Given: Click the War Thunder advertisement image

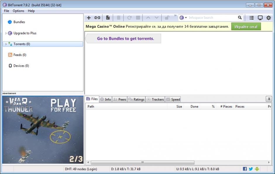Looking at the screenshot, I should point(43,130).
